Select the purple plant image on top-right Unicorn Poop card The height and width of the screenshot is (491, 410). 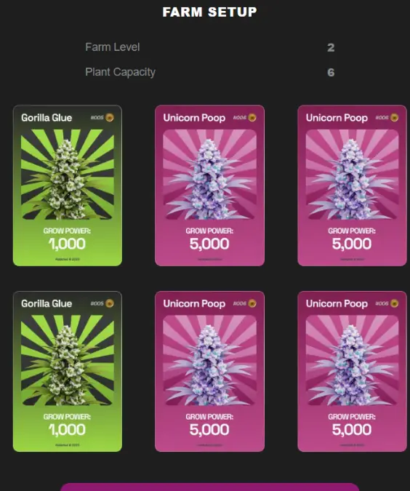352,175
